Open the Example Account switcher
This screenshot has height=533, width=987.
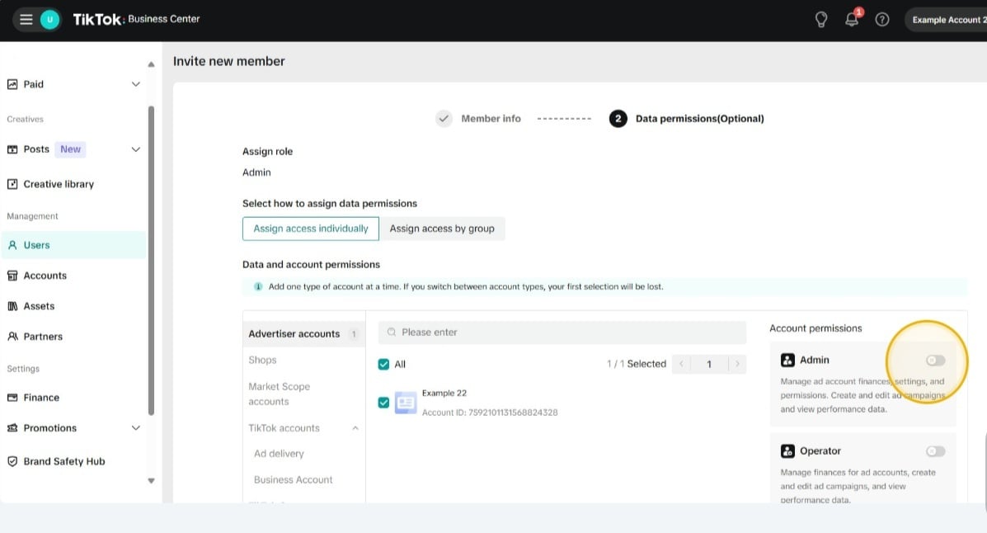(x=945, y=20)
